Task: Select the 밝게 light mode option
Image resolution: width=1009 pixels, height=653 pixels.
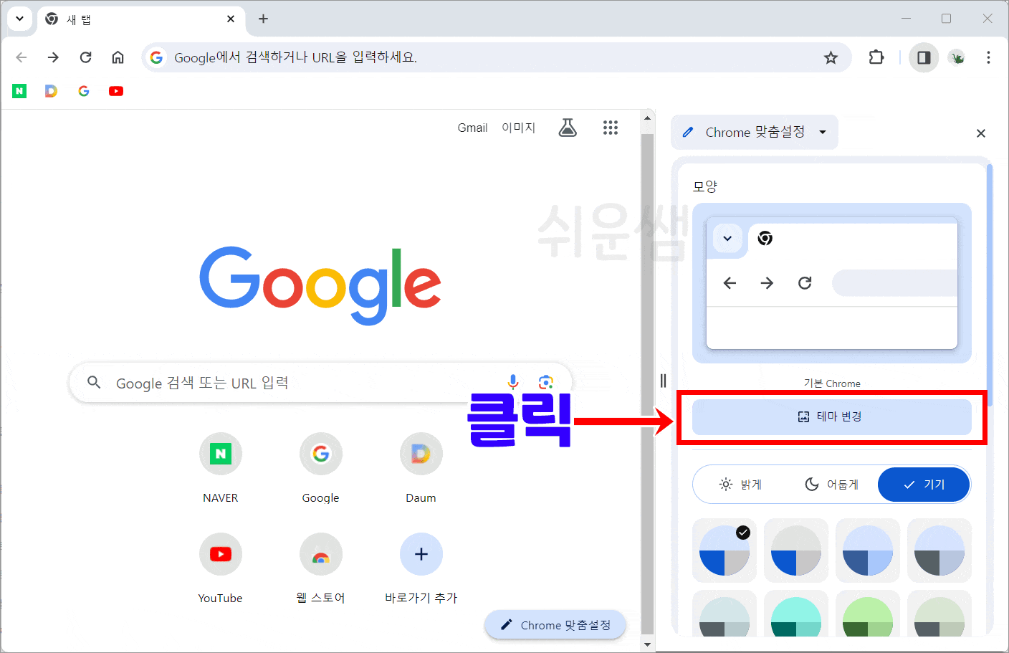Action: pyautogui.click(x=740, y=485)
